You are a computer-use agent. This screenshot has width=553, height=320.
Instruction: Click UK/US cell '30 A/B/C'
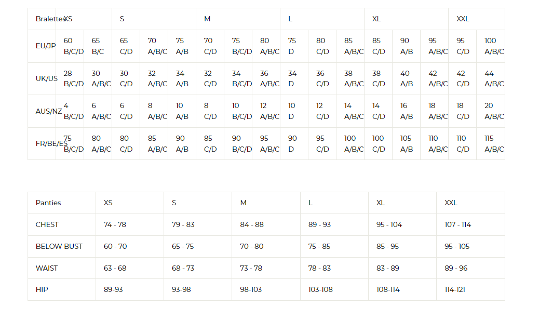[x=98, y=78]
